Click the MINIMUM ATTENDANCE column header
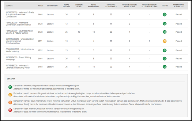 click(111, 6)
